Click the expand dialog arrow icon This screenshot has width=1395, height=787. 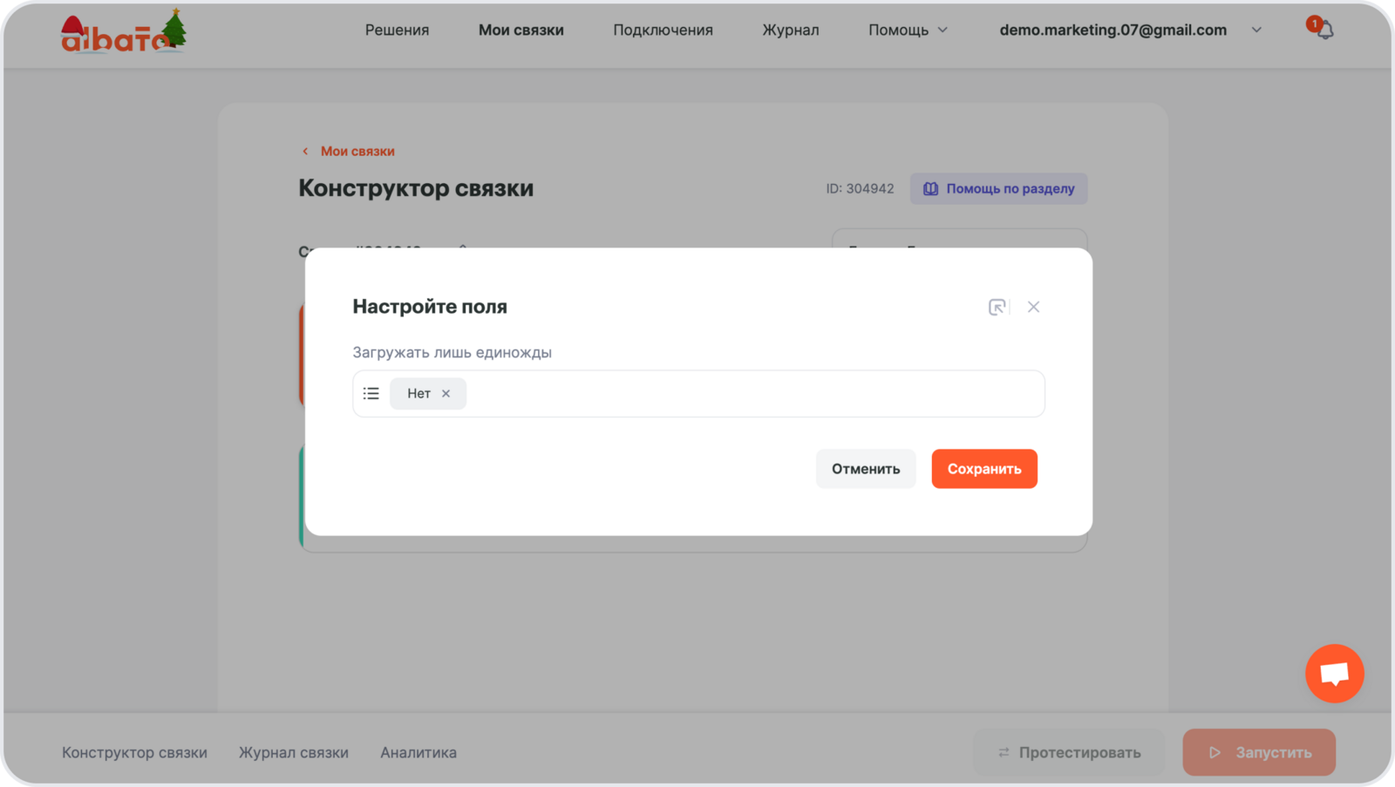pos(997,307)
